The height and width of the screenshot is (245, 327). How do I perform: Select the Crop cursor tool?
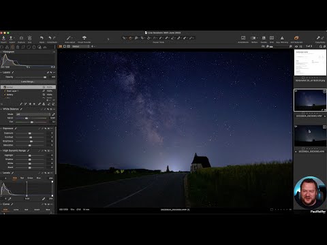[142, 38]
